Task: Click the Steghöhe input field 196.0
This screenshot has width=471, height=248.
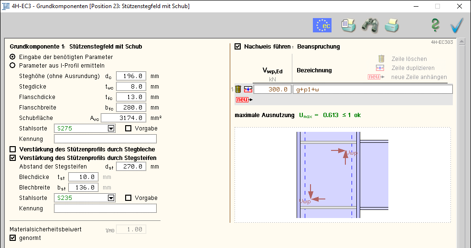Action: [131, 76]
